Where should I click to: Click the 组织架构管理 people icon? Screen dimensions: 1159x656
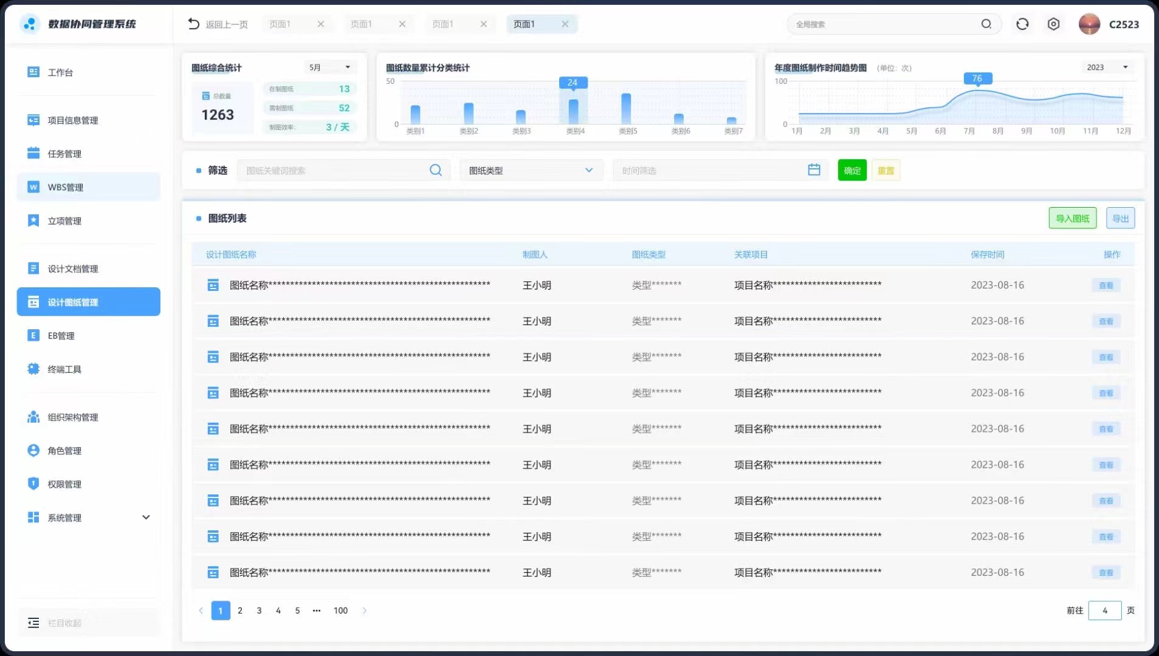(33, 417)
